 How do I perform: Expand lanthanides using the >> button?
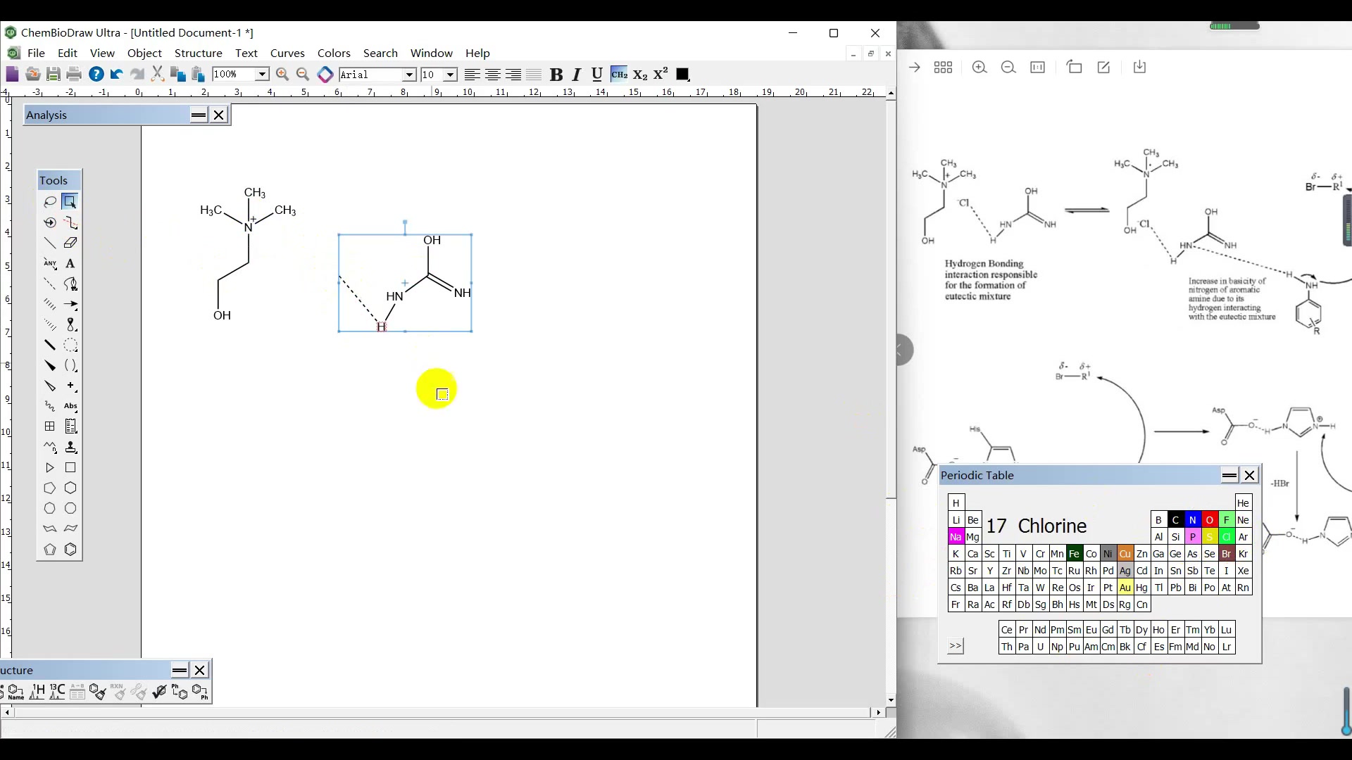tap(955, 646)
